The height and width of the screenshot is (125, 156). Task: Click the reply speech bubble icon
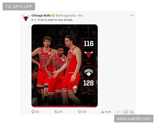(33, 112)
